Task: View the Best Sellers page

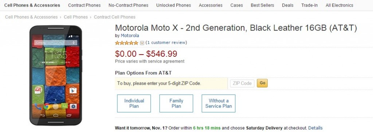Action: (x=262, y=5)
